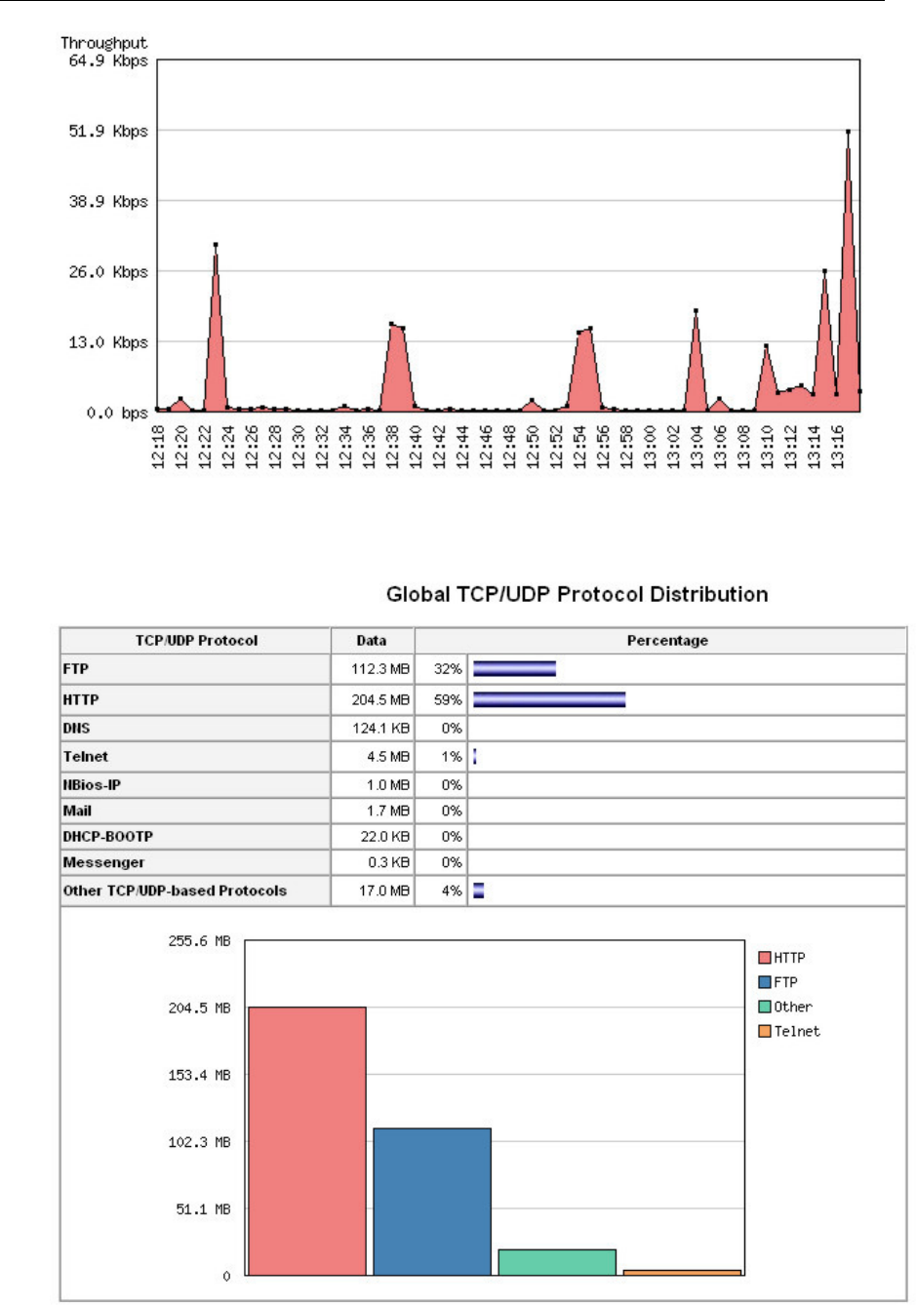Click the 26.0 Kbps axis label
This screenshot has width=917, height=1306.
pos(108,272)
